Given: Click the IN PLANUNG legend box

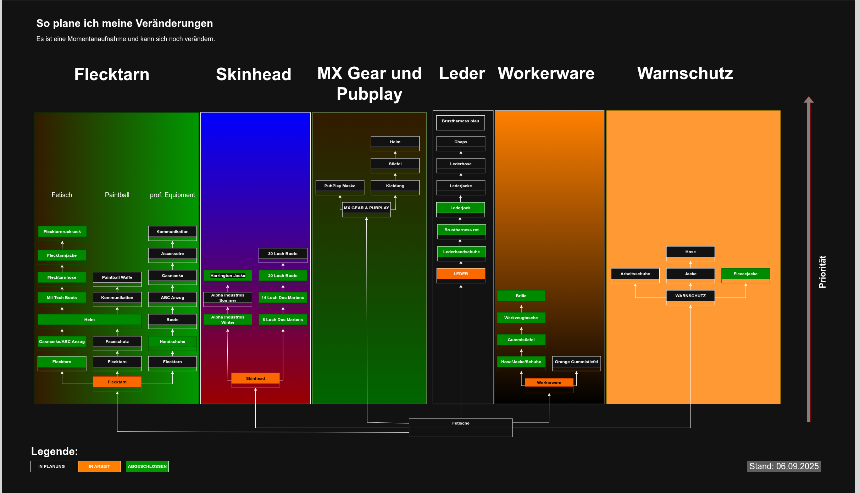Looking at the screenshot, I should [51, 466].
